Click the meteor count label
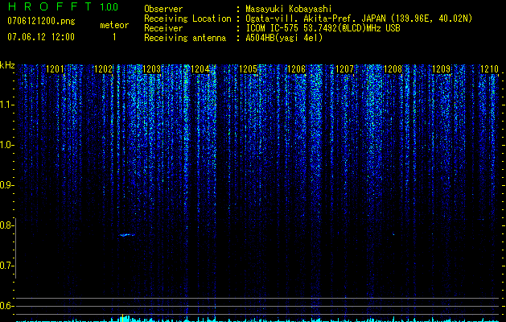Screen dimensions: 506x322 pyautogui.click(x=114, y=25)
